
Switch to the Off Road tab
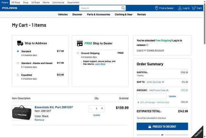pyautogui.click(x=15, y=2)
